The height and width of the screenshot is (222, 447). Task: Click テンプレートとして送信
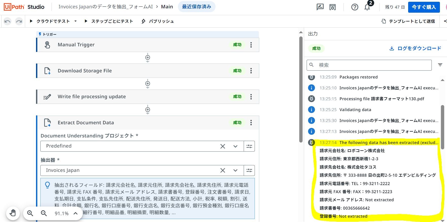[x=408, y=21]
